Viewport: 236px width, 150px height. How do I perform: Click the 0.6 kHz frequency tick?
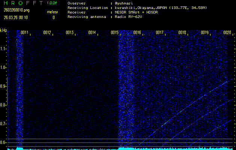pyautogui.click(x=3, y=142)
